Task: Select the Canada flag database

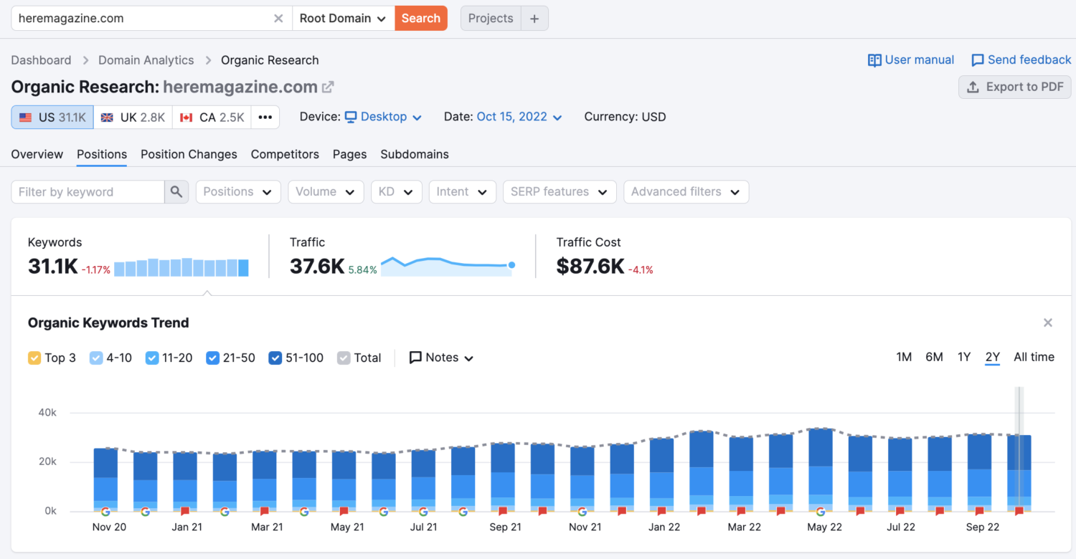Action: coord(212,117)
